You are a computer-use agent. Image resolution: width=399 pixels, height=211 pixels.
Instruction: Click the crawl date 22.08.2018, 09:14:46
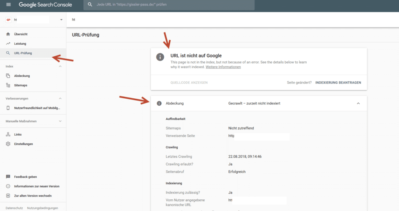coord(245,157)
